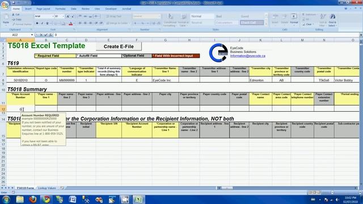The height and width of the screenshot is (204, 363).
Task: Open Firefox from the taskbar
Action: 33,199
